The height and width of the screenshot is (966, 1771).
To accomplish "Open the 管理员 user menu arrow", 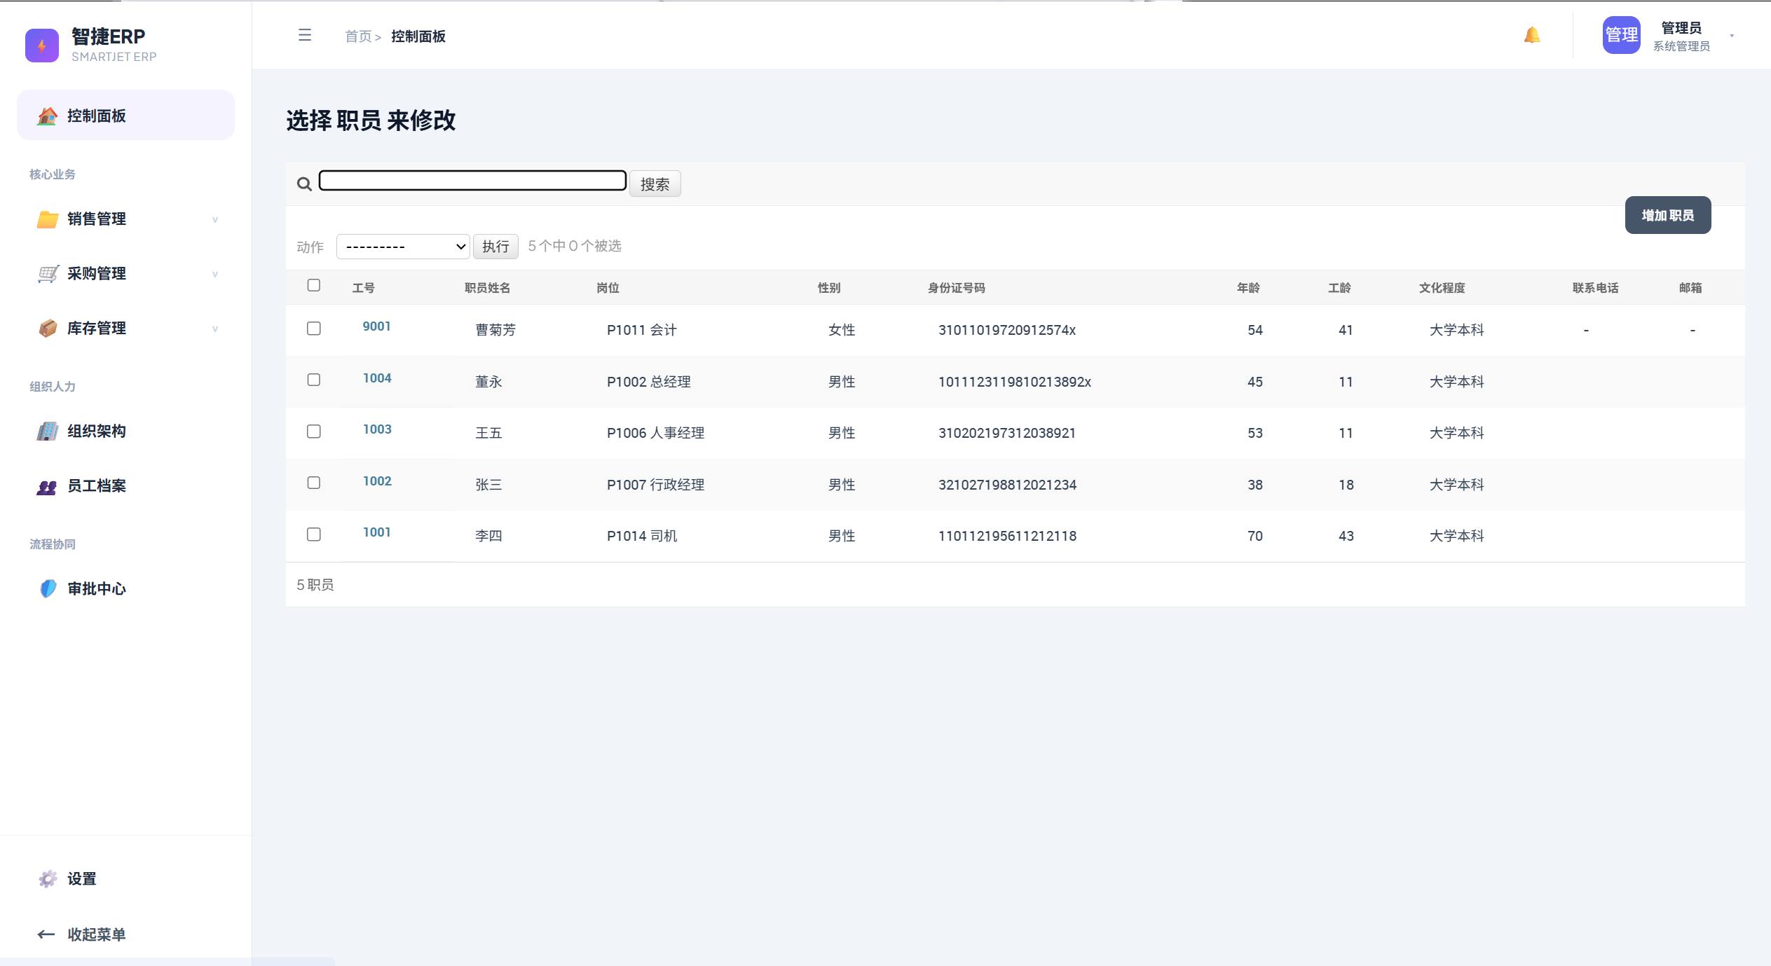I will [x=1732, y=36].
